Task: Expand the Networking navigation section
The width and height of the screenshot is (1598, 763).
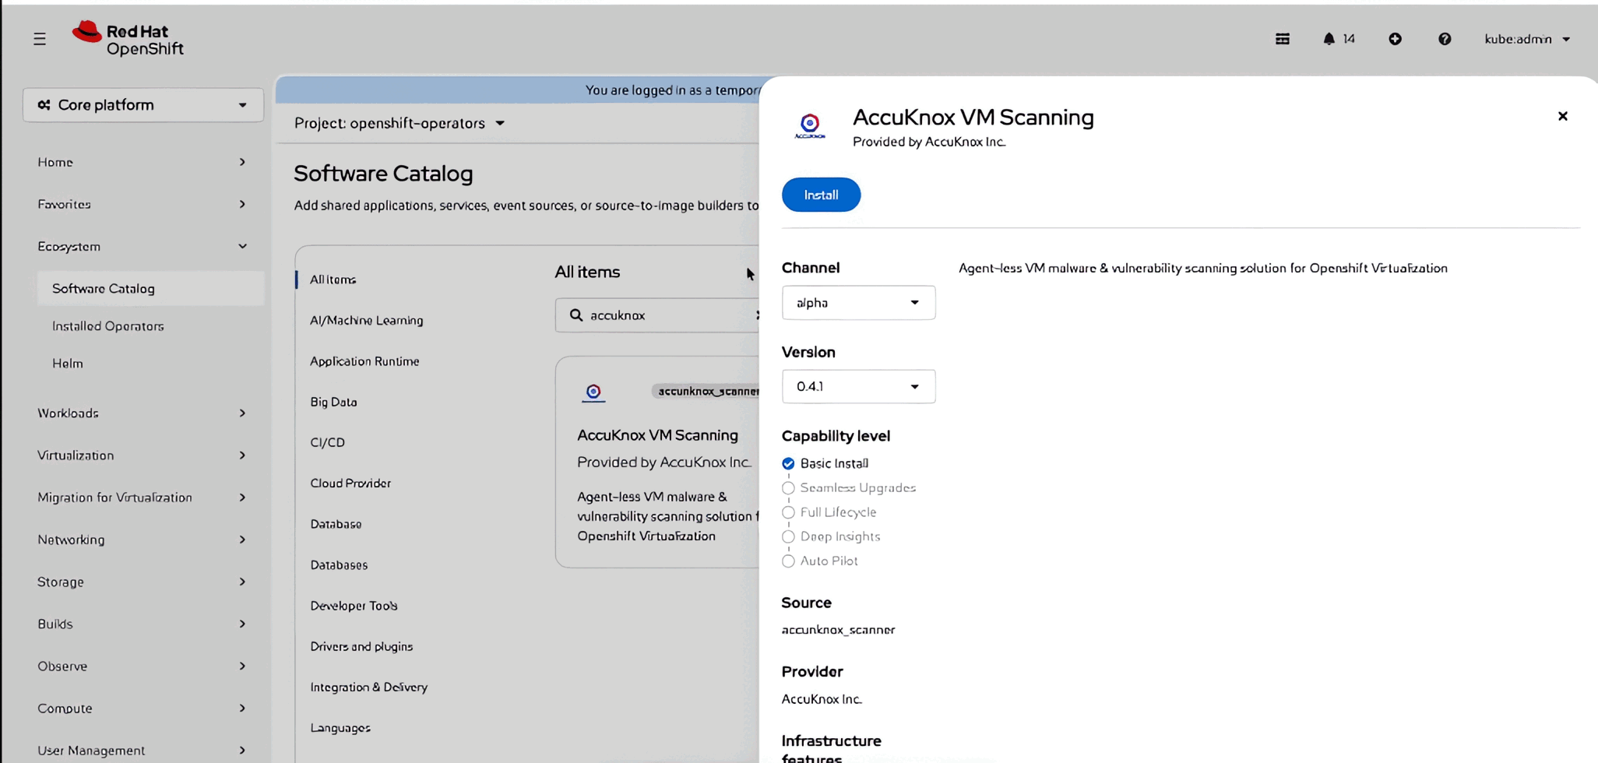Action: coord(143,540)
